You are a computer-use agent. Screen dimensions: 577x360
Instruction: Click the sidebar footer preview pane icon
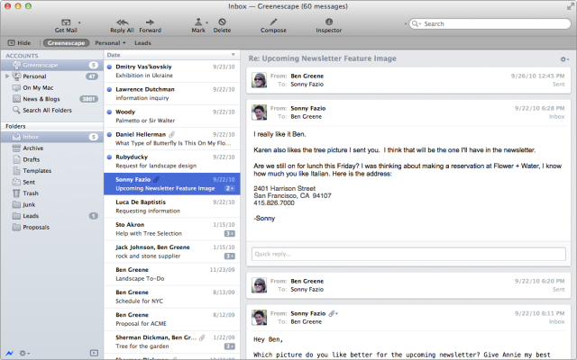[x=94, y=353]
